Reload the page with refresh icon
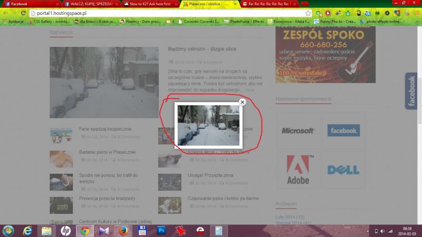The height and width of the screenshot is (237, 422). tap(23, 13)
